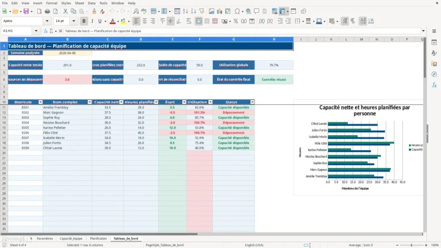This screenshot has width=441, height=248.
Task: Open the Sheet menu
Action: point(79,3)
